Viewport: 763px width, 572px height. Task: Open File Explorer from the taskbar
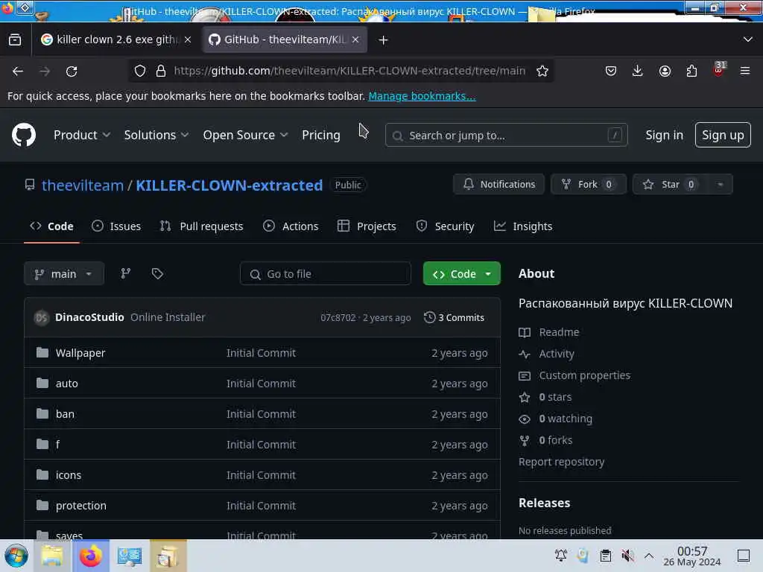tap(52, 556)
